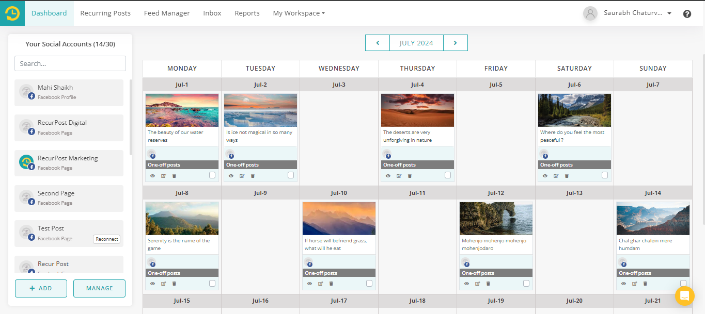Viewport: 705px width, 314px height.
Task: Edit the Jul-6 peaceful post
Action: coord(556,176)
